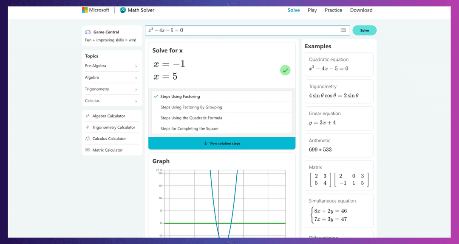Switch to the Play section
Image resolution: width=459 pixels, height=244 pixels.
[312, 10]
